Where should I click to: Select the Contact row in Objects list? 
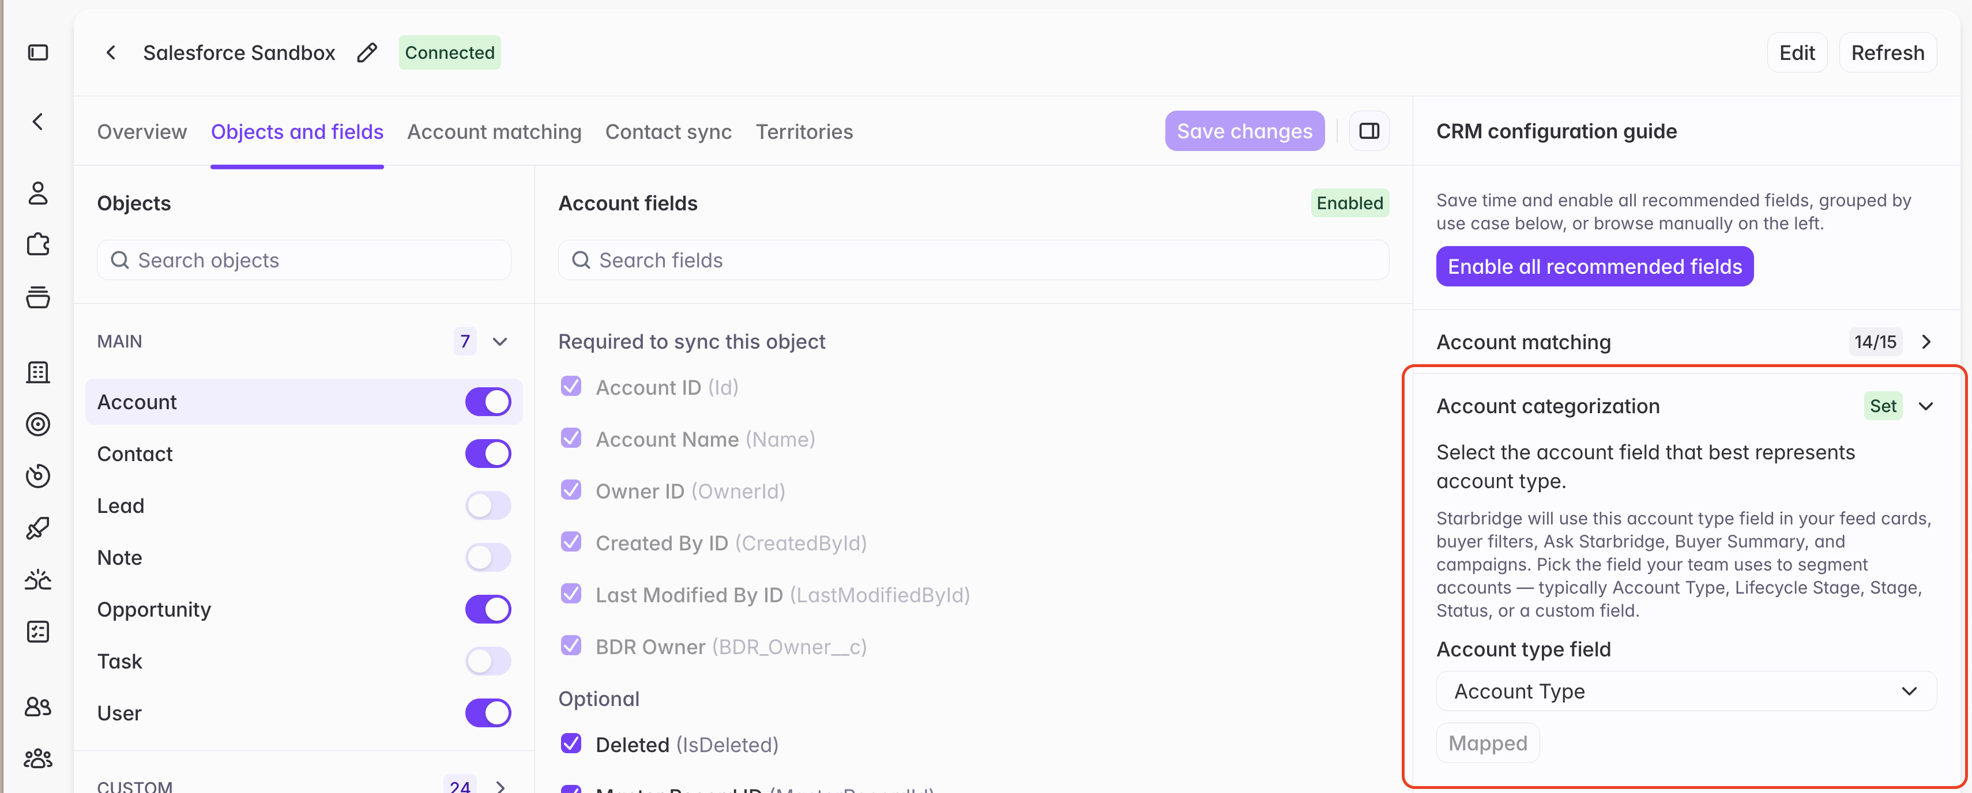pyautogui.click(x=304, y=454)
